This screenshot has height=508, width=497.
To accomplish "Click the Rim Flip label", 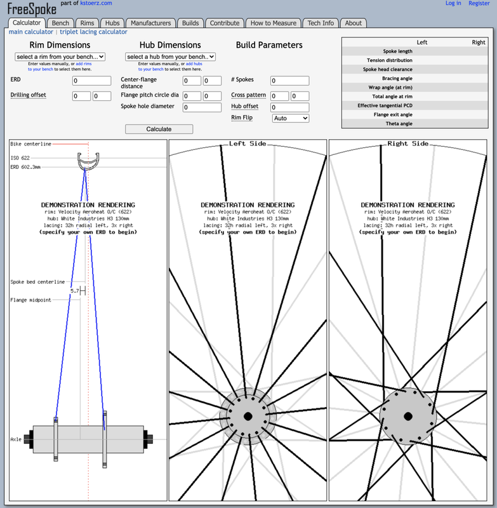I will pos(242,117).
